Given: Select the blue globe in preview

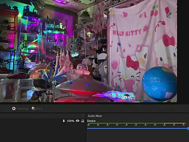Looking at the screenshot, I should 159,84.
